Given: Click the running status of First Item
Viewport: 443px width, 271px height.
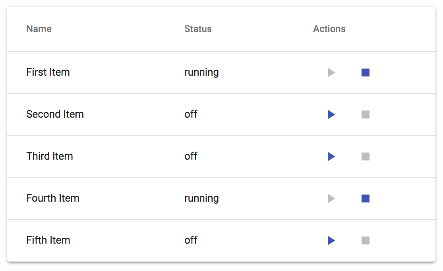Looking at the screenshot, I should tap(201, 73).
